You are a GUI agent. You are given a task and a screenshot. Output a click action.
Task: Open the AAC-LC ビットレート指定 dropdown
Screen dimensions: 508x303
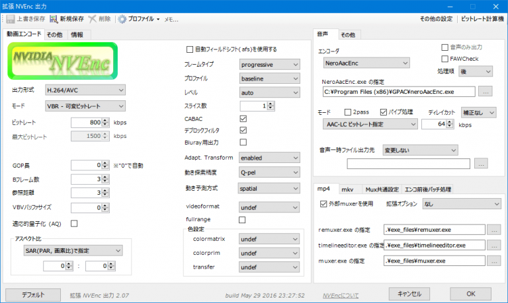[x=370, y=124]
